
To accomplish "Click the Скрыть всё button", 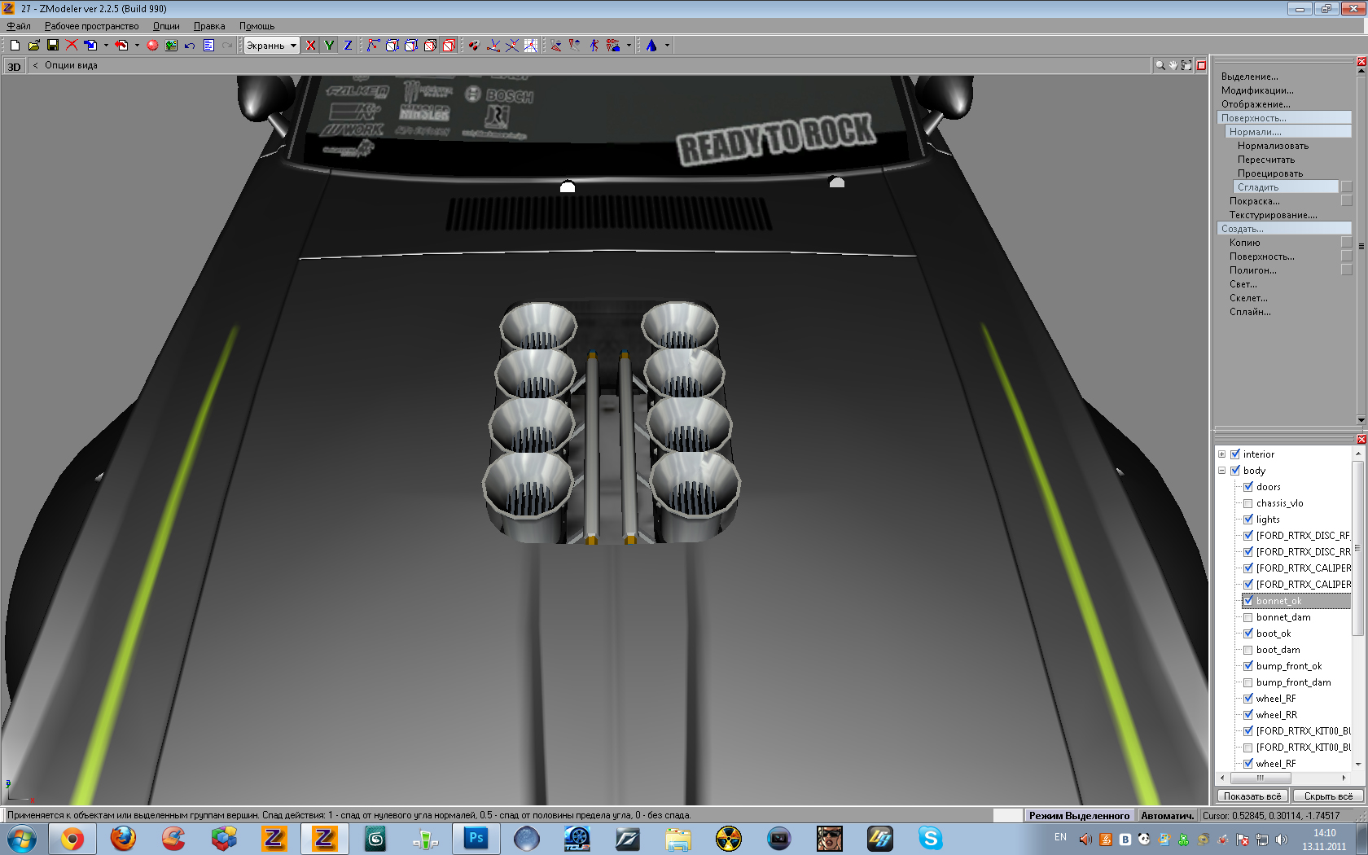I will [1328, 796].
